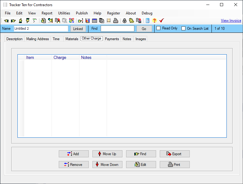243x184 pixels.
Task: Switch to the Time tab
Action: 56,39
